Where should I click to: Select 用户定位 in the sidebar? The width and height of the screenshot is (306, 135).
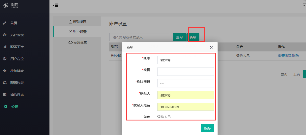pyautogui.click(x=17, y=59)
